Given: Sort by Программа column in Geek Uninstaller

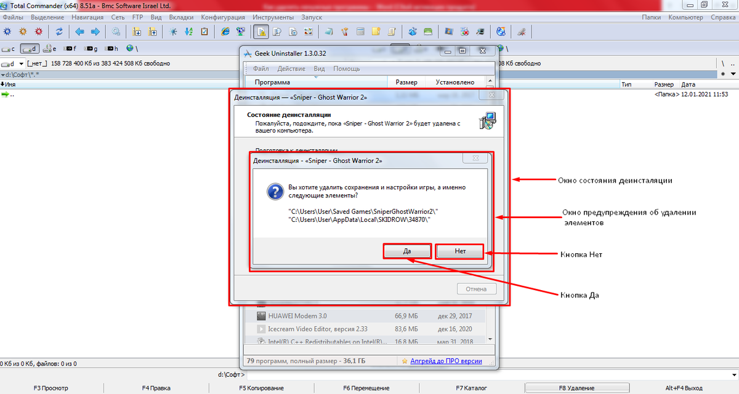Looking at the screenshot, I should 316,82.
